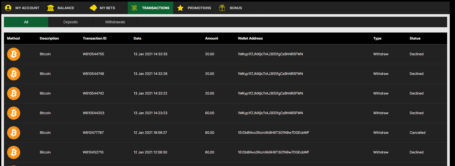Open the MY ACCOUNT menu item
The image size is (455, 166).
[22, 8]
